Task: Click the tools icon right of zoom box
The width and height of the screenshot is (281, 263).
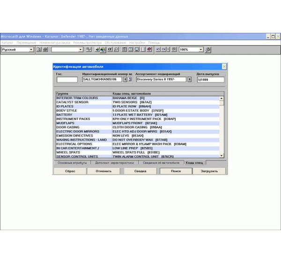Action: tap(208, 49)
